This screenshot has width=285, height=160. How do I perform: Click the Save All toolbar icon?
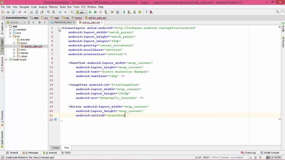point(8,12)
